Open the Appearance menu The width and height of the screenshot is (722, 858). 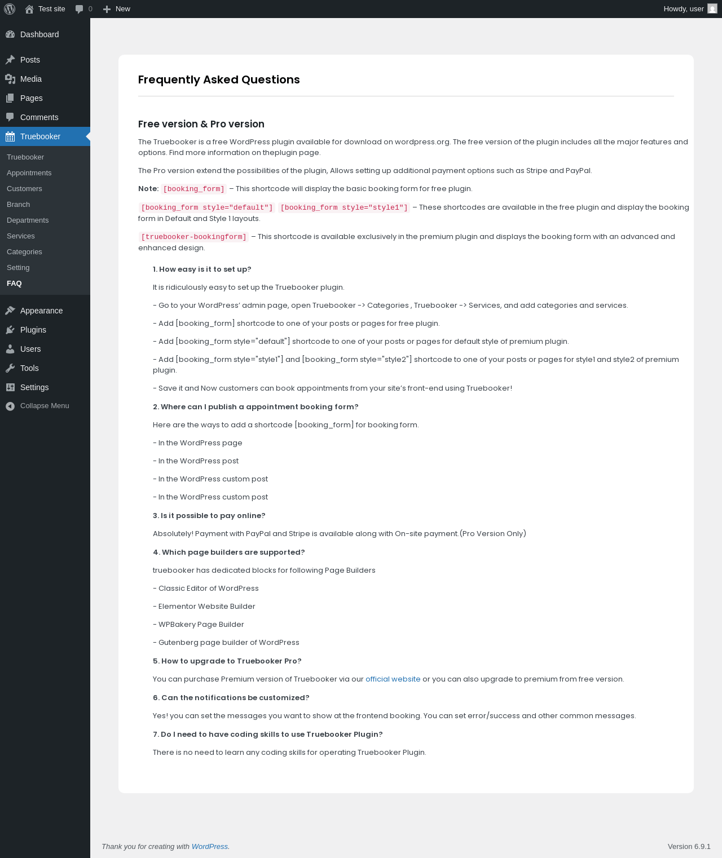[x=41, y=311]
